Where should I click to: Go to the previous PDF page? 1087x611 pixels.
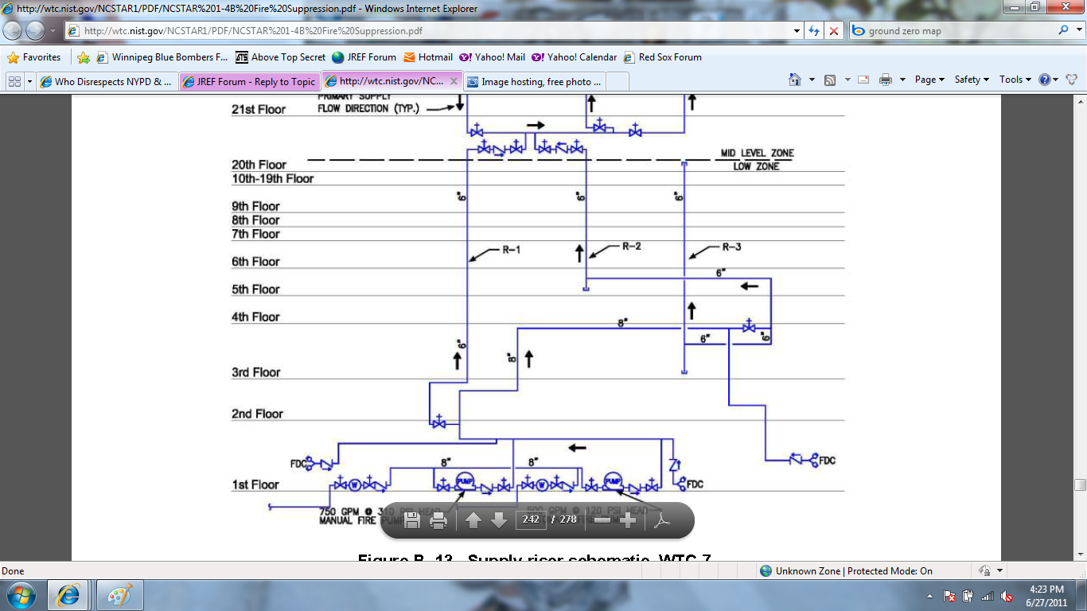click(x=474, y=520)
